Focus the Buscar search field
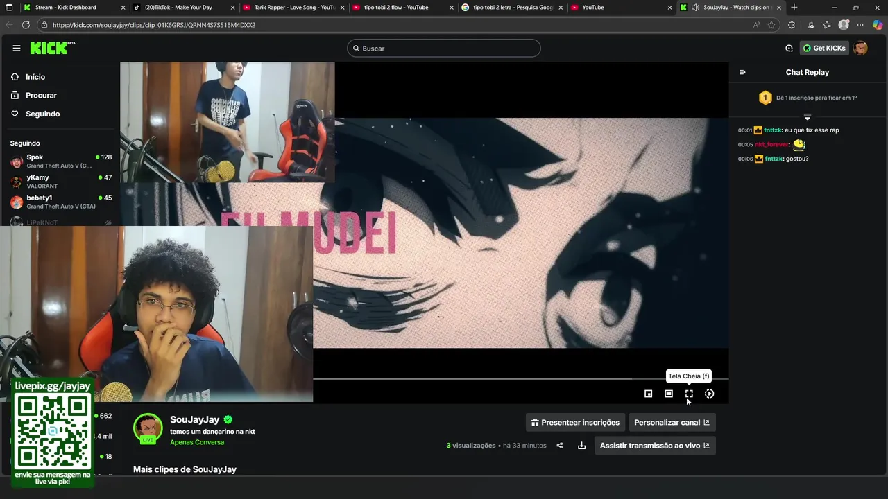888x499 pixels. click(x=444, y=48)
